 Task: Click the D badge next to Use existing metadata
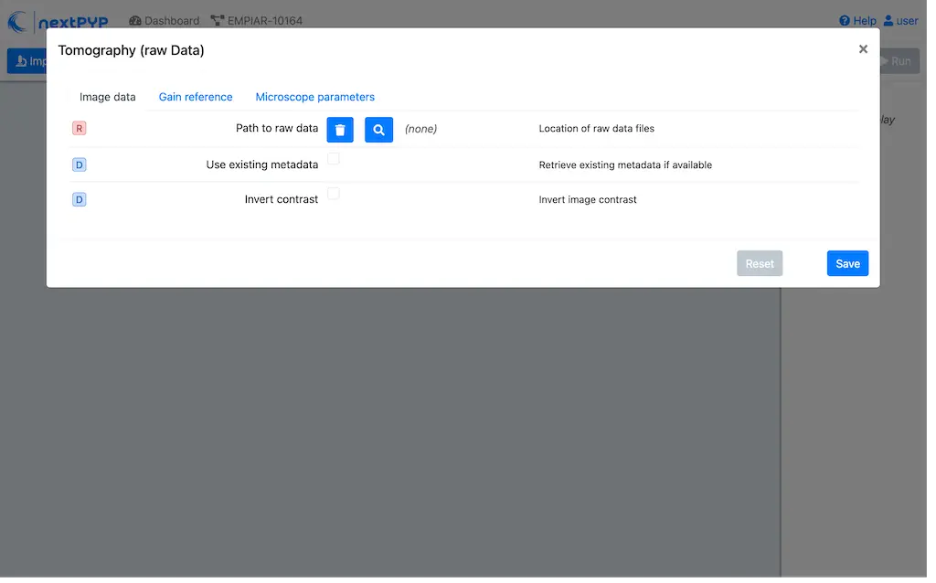(80, 165)
